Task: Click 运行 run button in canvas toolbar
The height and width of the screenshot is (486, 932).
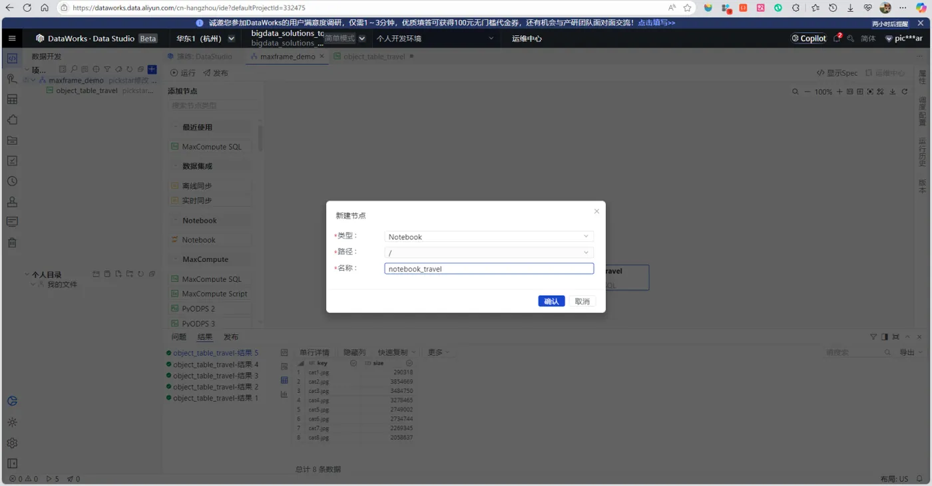Action: coord(183,73)
